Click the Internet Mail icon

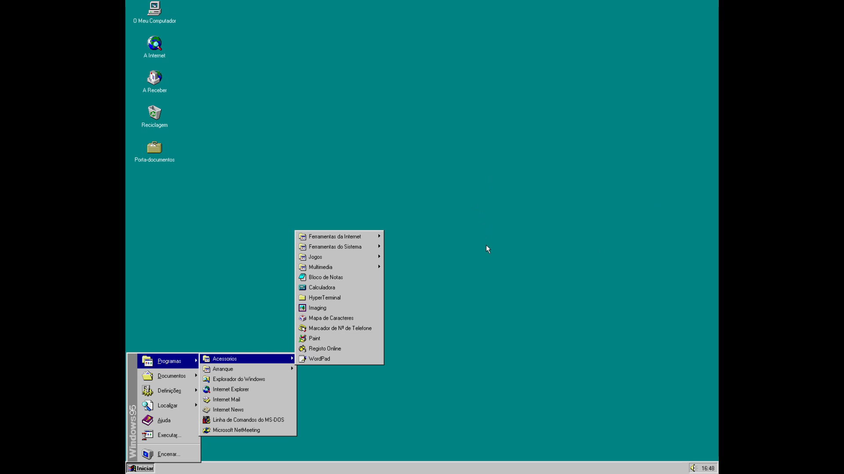[x=207, y=399]
